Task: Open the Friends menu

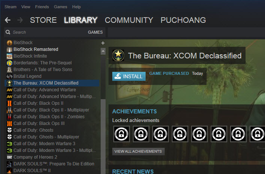Action: (42, 7)
